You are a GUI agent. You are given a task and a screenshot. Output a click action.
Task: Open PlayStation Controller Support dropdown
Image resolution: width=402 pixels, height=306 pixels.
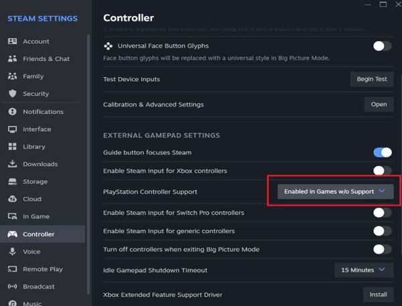[335, 192]
